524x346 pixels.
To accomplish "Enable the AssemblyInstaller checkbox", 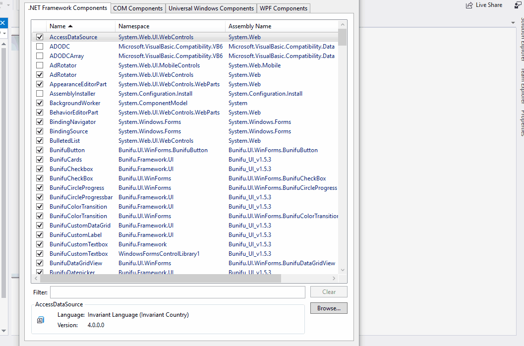I will (x=40, y=94).
